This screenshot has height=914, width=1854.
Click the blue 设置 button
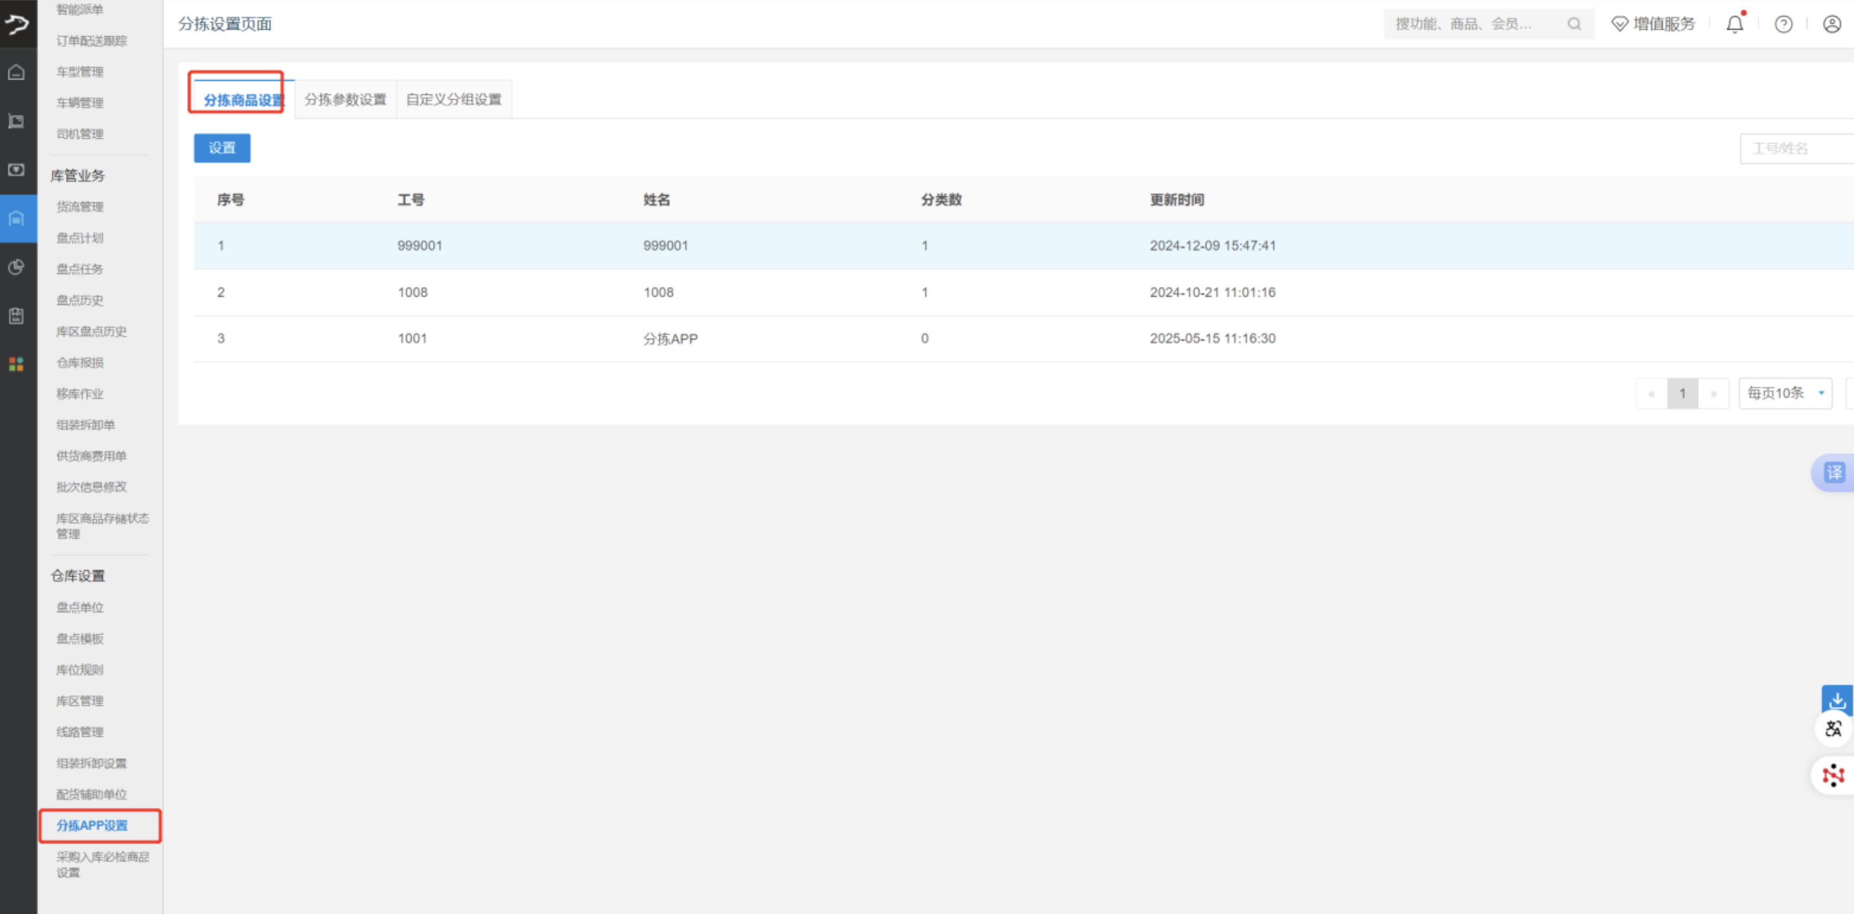click(x=223, y=148)
